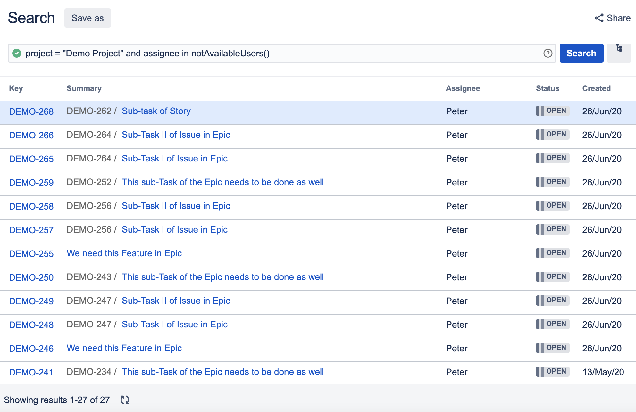Open issue key DEMO-266
Viewport: 636px width, 412px height.
[31, 135]
